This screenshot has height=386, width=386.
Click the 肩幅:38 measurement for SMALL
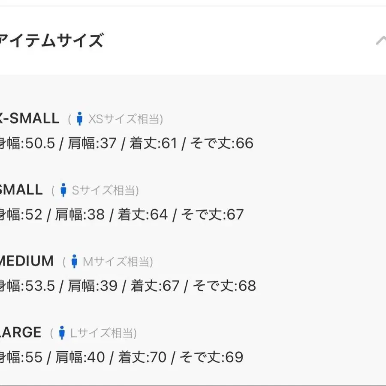[x=80, y=214]
